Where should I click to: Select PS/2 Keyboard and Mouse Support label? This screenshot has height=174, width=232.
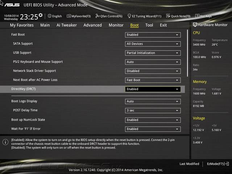(38, 62)
